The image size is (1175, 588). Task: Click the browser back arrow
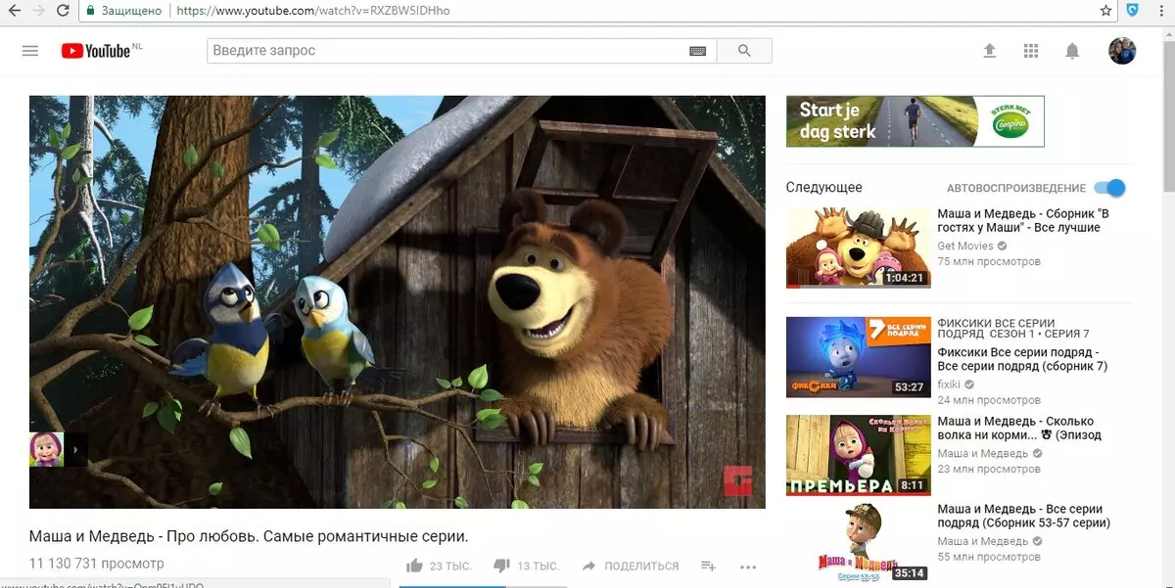coord(15,11)
